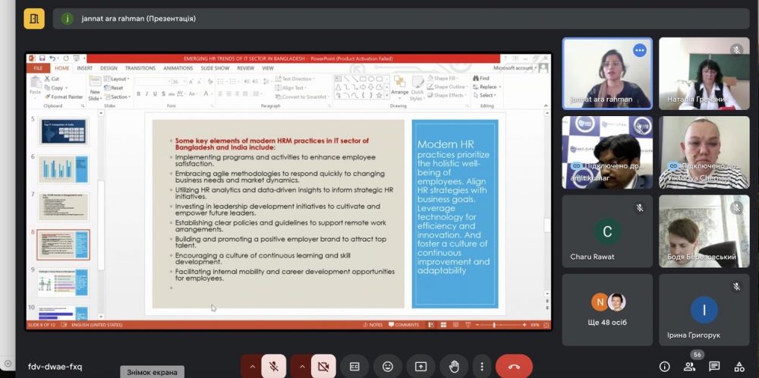The height and width of the screenshot is (378, 759).
Task: Switch to the ANIMATIONS ribbon tab
Action: 178,68
